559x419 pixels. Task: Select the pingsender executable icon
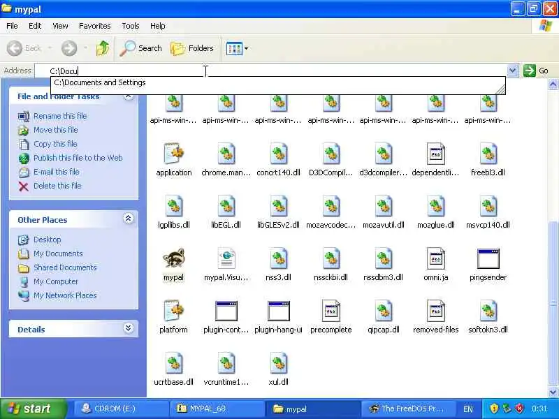pos(488,258)
